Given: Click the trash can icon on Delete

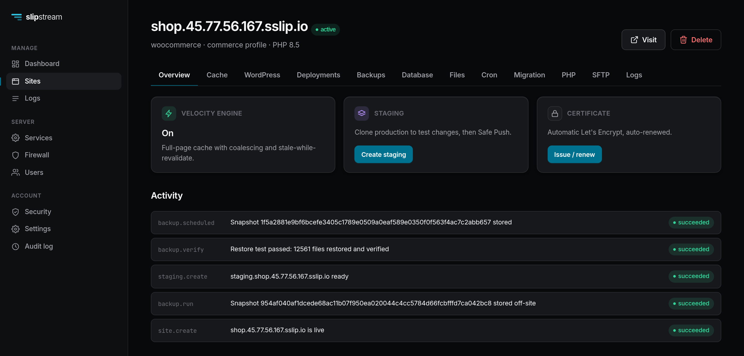Looking at the screenshot, I should pyautogui.click(x=683, y=40).
